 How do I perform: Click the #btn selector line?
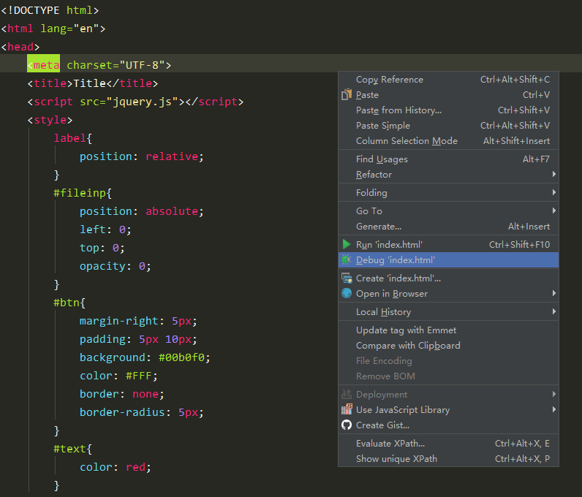(x=69, y=303)
